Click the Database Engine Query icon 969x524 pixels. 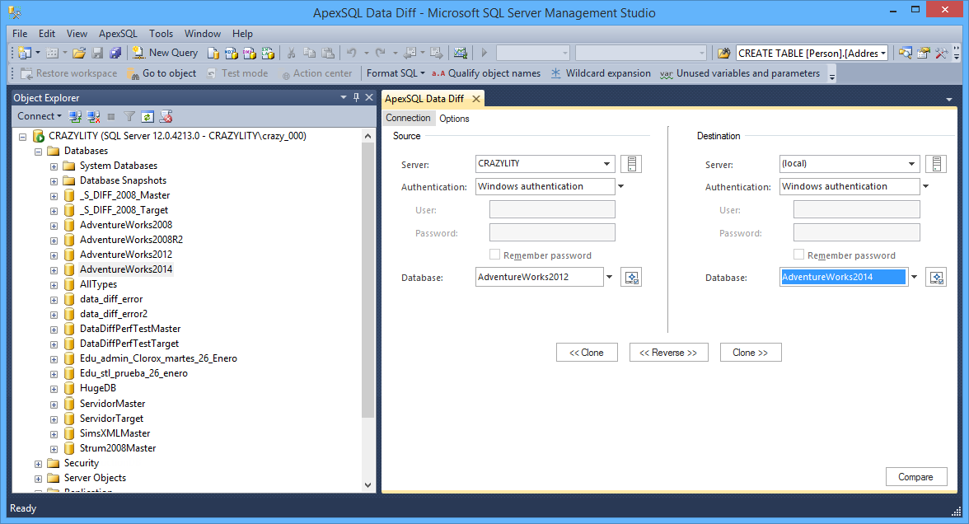[213, 53]
